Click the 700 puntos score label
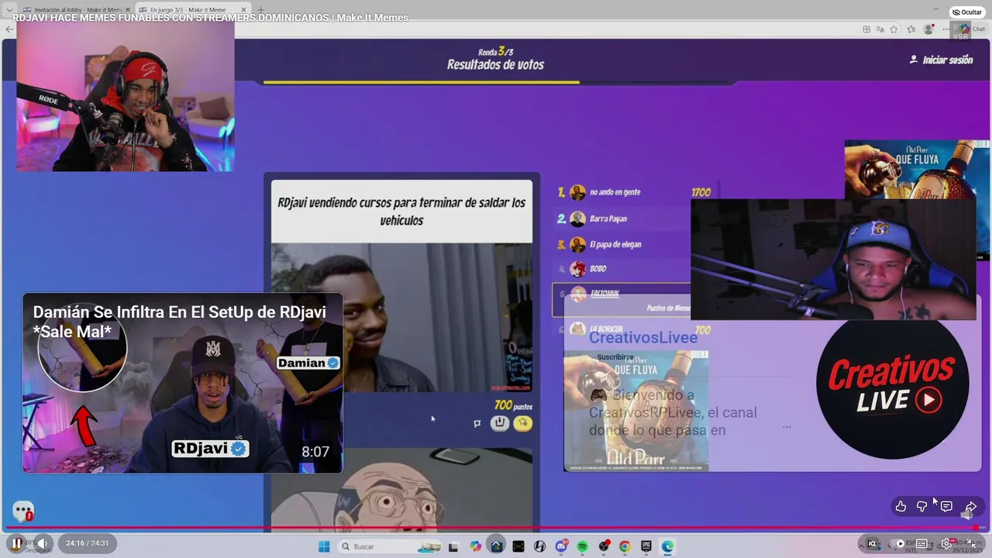 pos(513,405)
